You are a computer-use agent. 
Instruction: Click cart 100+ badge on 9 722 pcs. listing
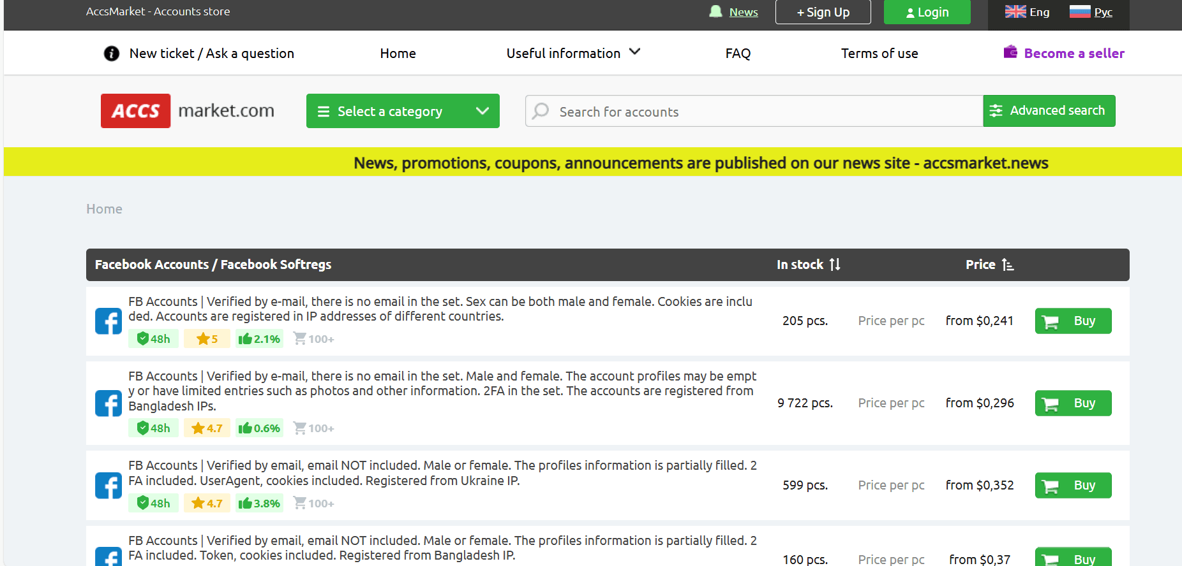click(313, 428)
